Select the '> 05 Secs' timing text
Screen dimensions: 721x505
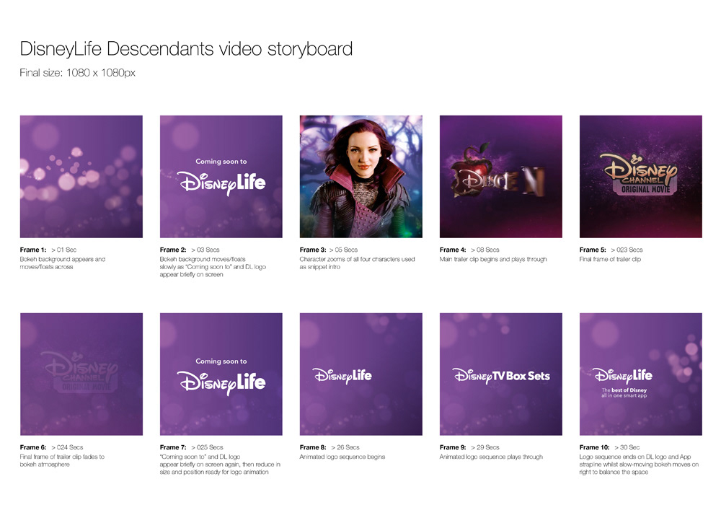[x=344, y=250]
